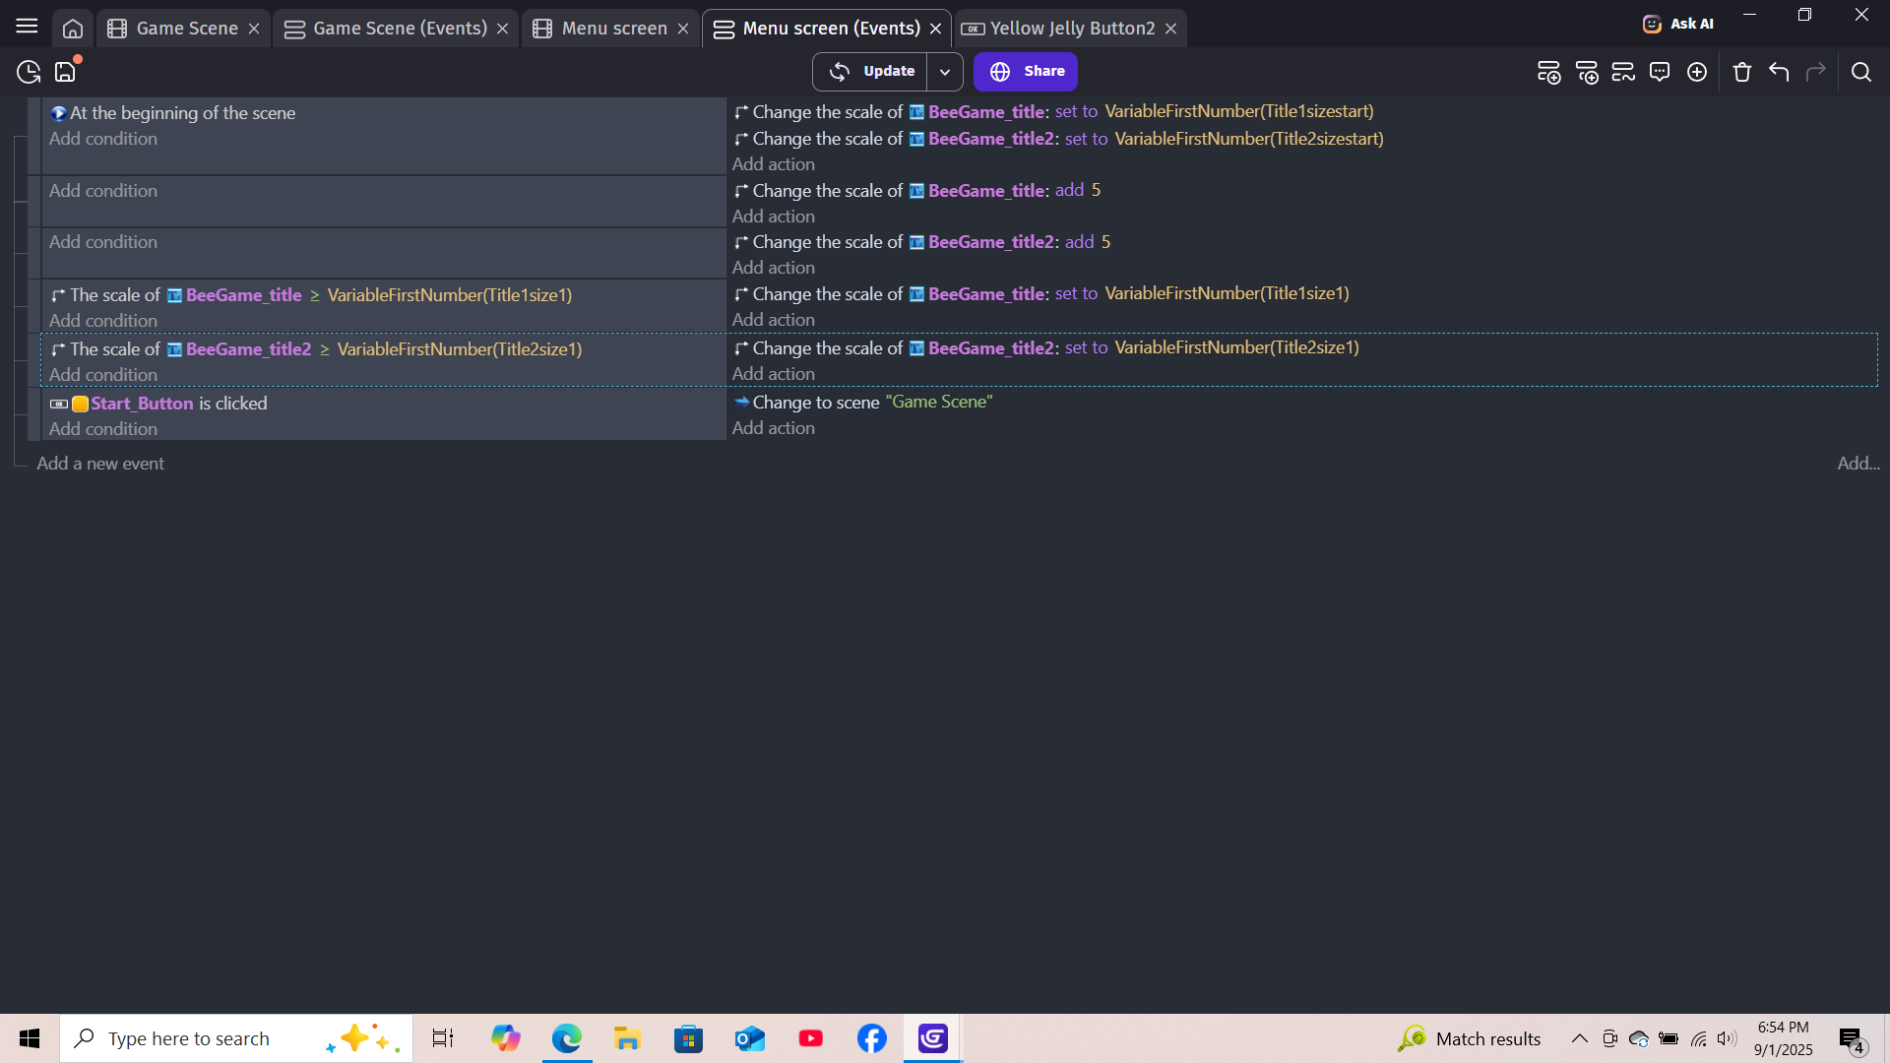Undo the last change with the undo arrow
This screenshot has height=1063, width=1890.
1779,72
